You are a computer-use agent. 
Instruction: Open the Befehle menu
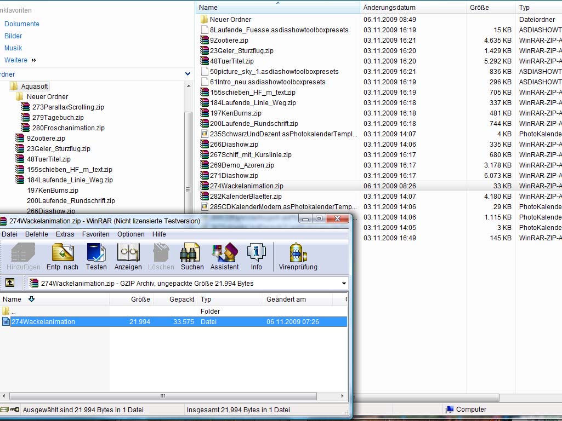[36, 234]
